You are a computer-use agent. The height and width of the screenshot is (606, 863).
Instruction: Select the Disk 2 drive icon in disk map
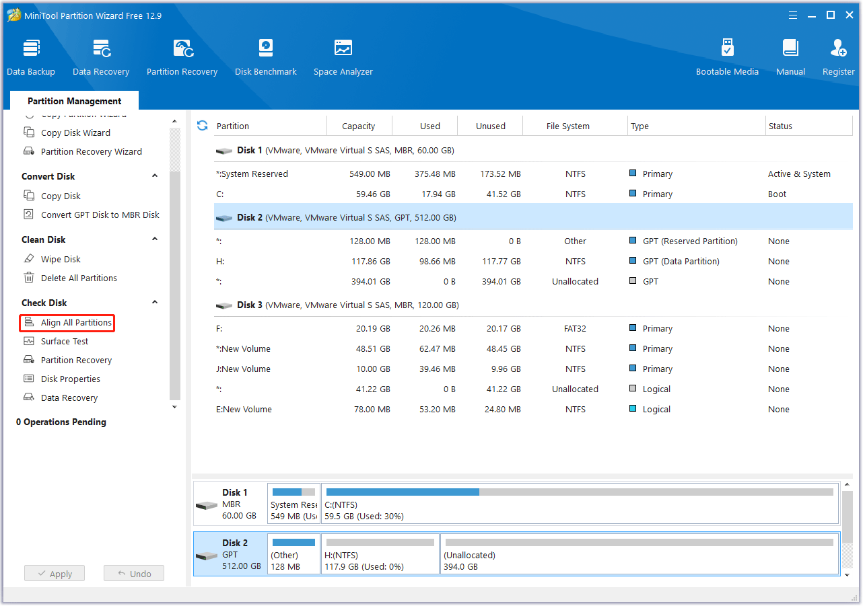(207, 556)
